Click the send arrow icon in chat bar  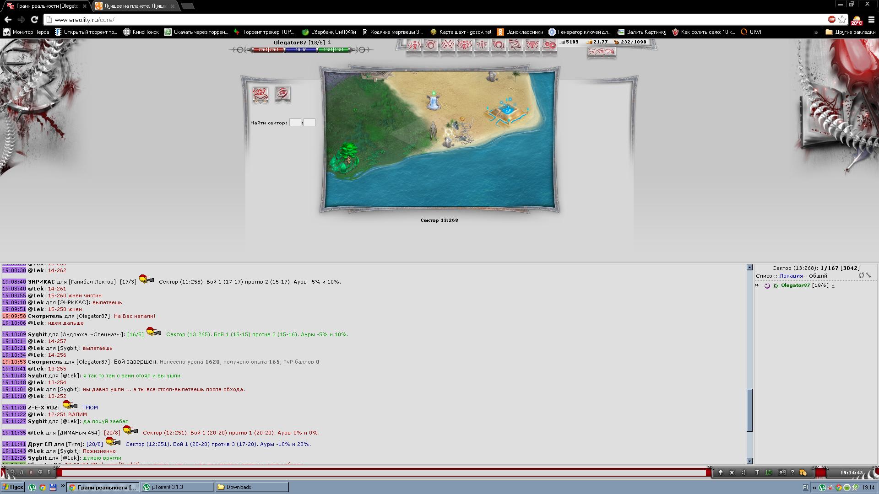coord(721,473)
